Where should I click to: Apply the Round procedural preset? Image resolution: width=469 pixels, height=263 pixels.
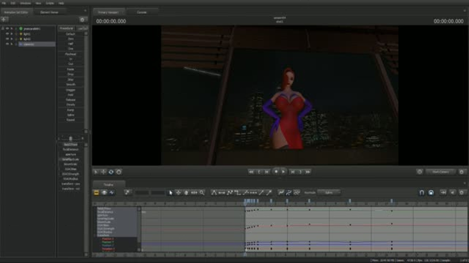tap(70, 120)
